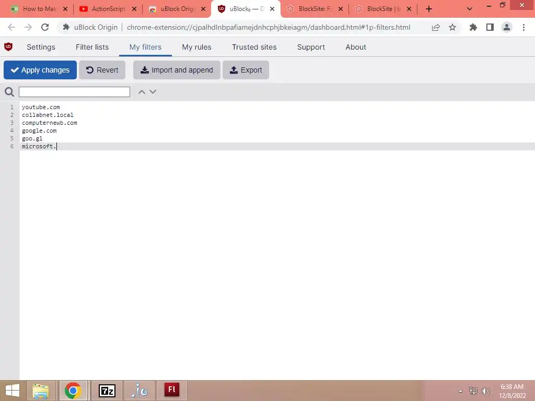Viewport: 535px width, 401px height.
Task: Click the uBlock Origin shield logo
Action: click(8, 46)
